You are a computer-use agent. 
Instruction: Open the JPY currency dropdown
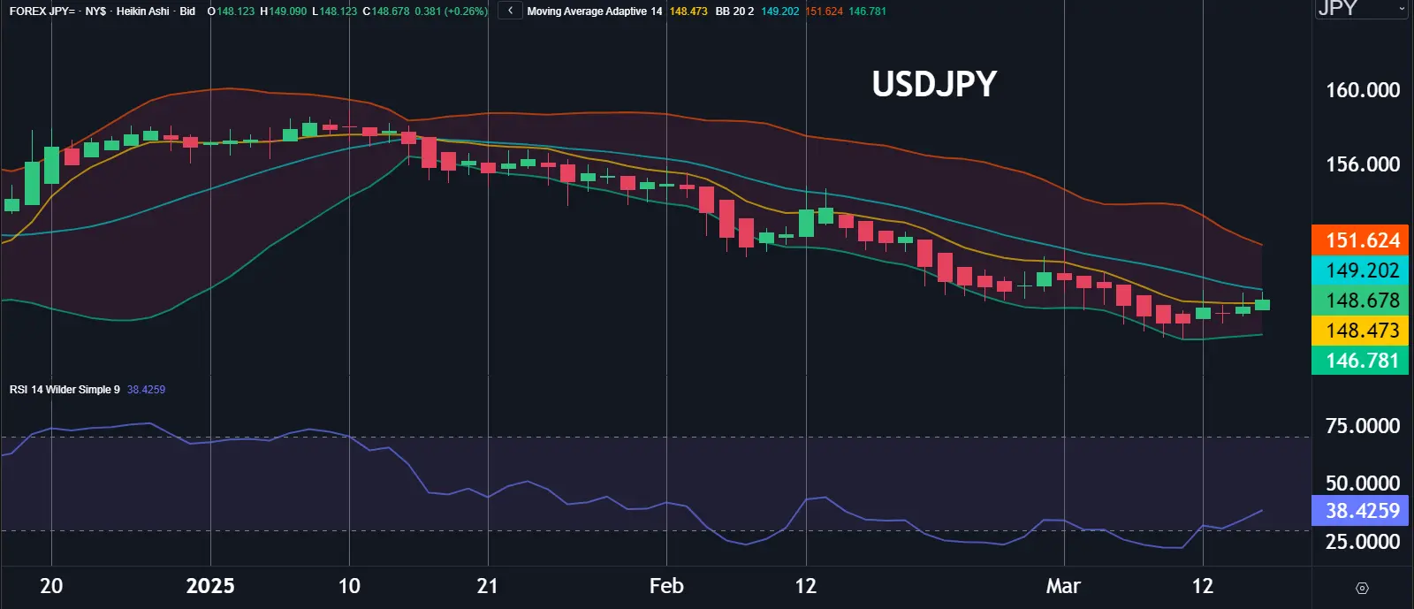(x=1361, y=9)
